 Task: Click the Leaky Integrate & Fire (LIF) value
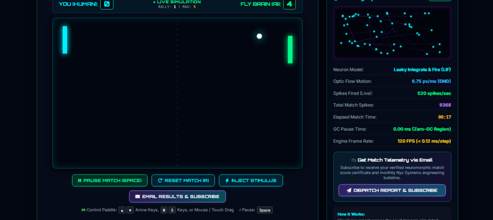tap(422, 70)
